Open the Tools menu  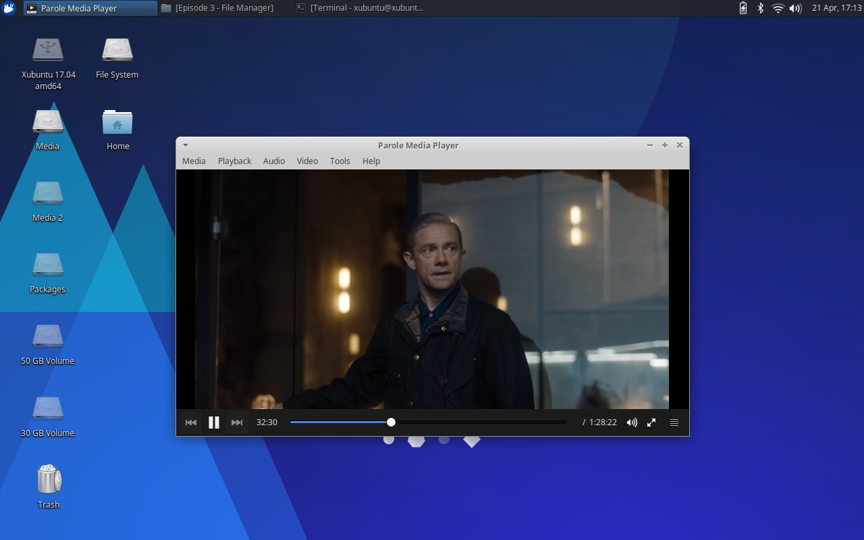pyautogui.click(x=340, y=161)
